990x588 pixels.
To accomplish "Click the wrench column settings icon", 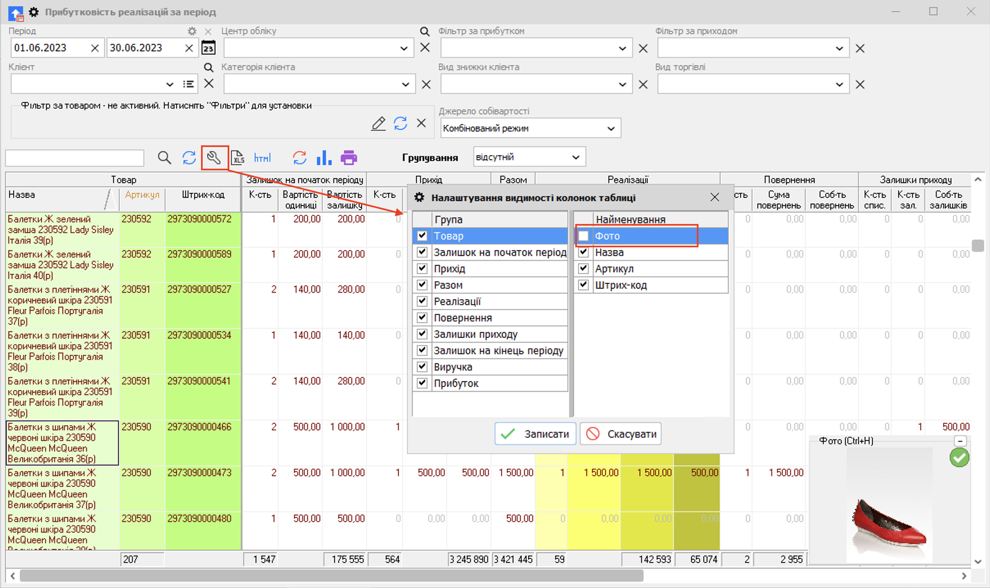I will pyautogui.click(x=214, y=158).
